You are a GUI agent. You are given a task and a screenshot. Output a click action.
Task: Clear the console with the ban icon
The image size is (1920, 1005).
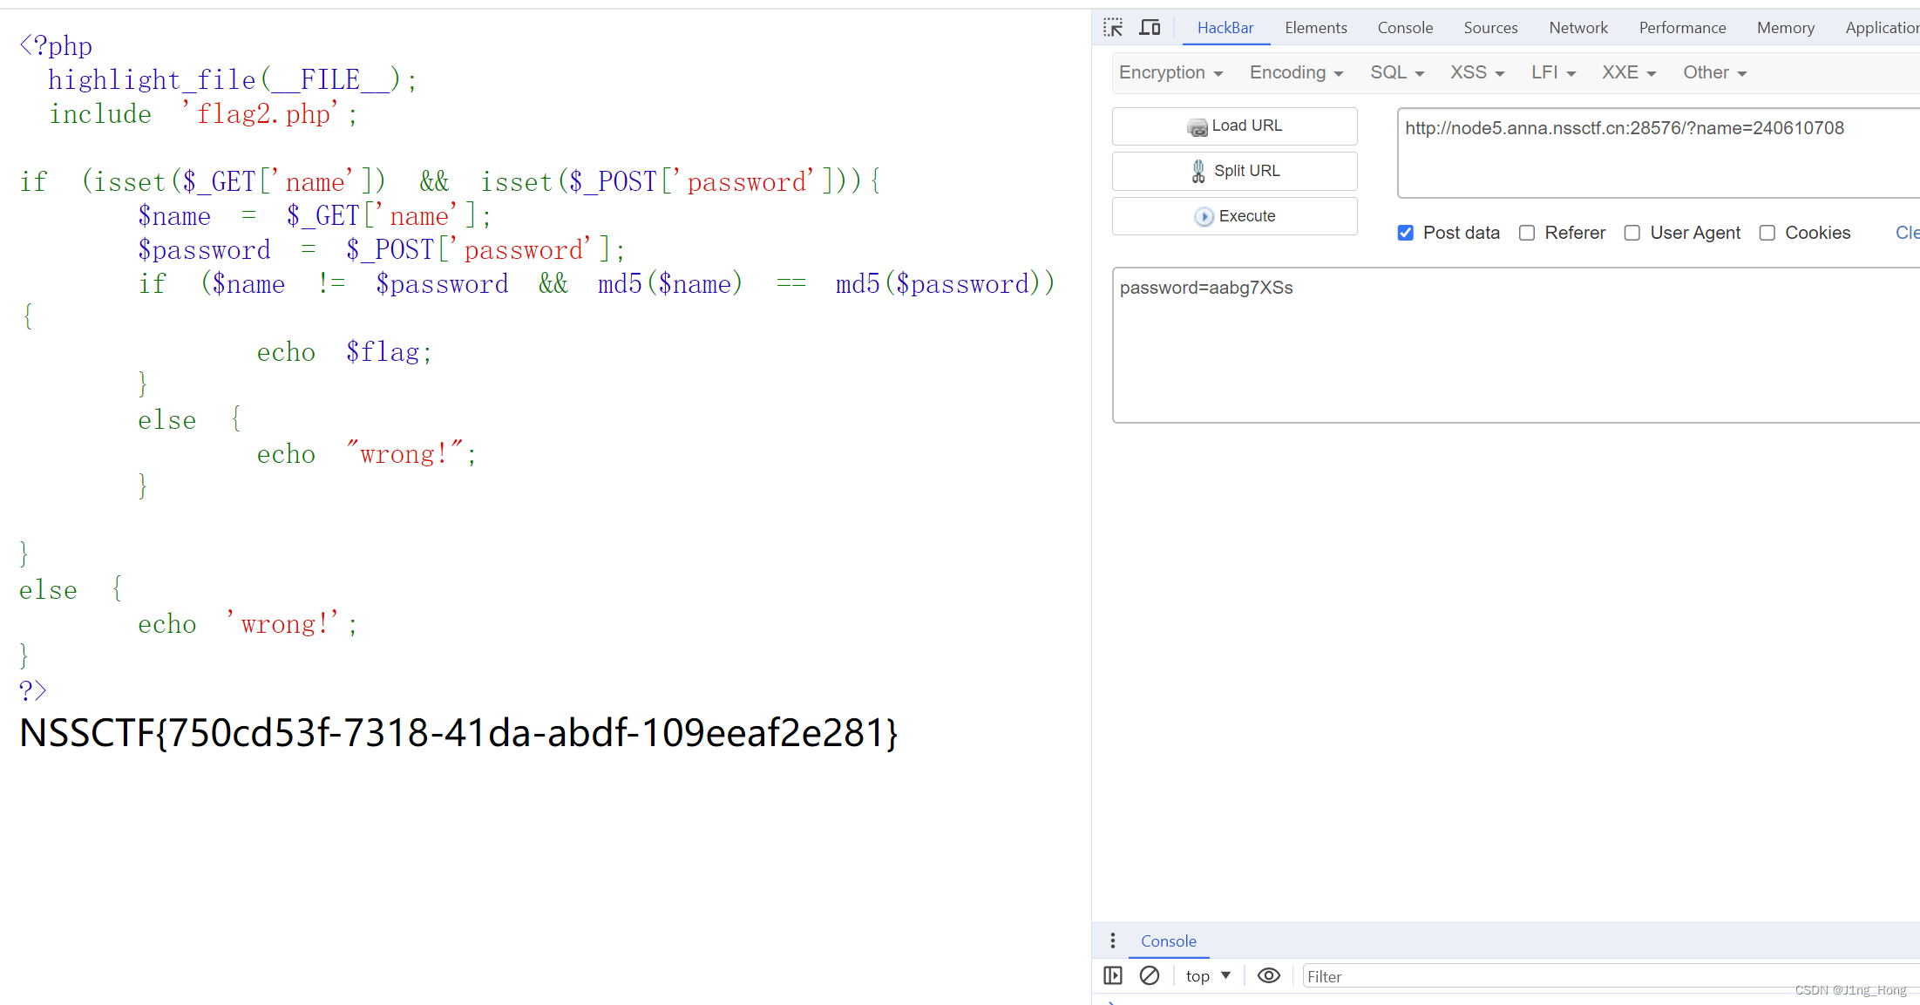pos(1150,975)
